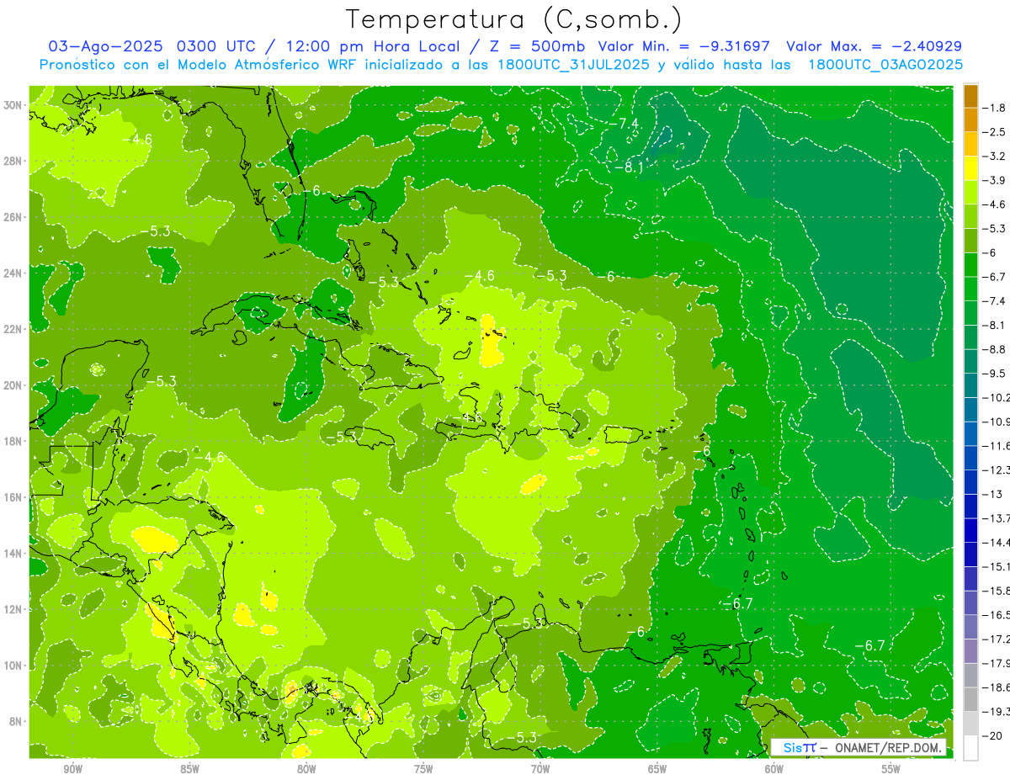This screenshot has height=780, width=1010.
Task: Click the 18N latitude axis label
Action: click(x=13, y=441)
